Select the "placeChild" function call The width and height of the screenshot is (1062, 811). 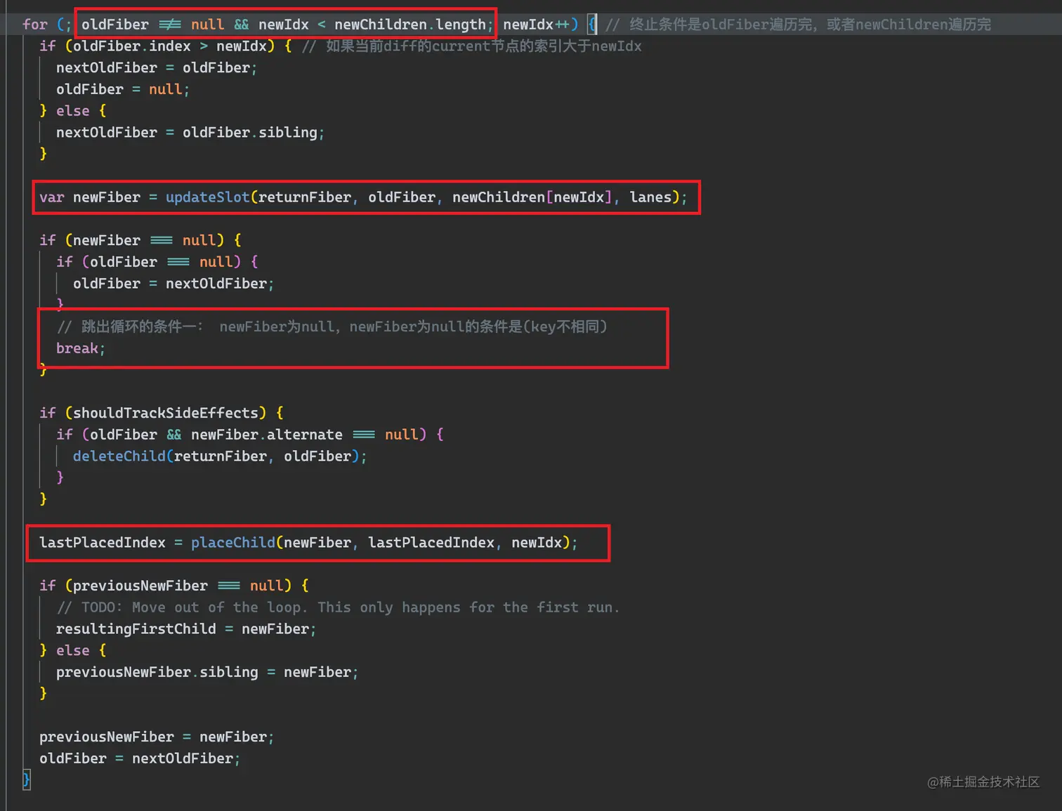(x=232, y=543)
